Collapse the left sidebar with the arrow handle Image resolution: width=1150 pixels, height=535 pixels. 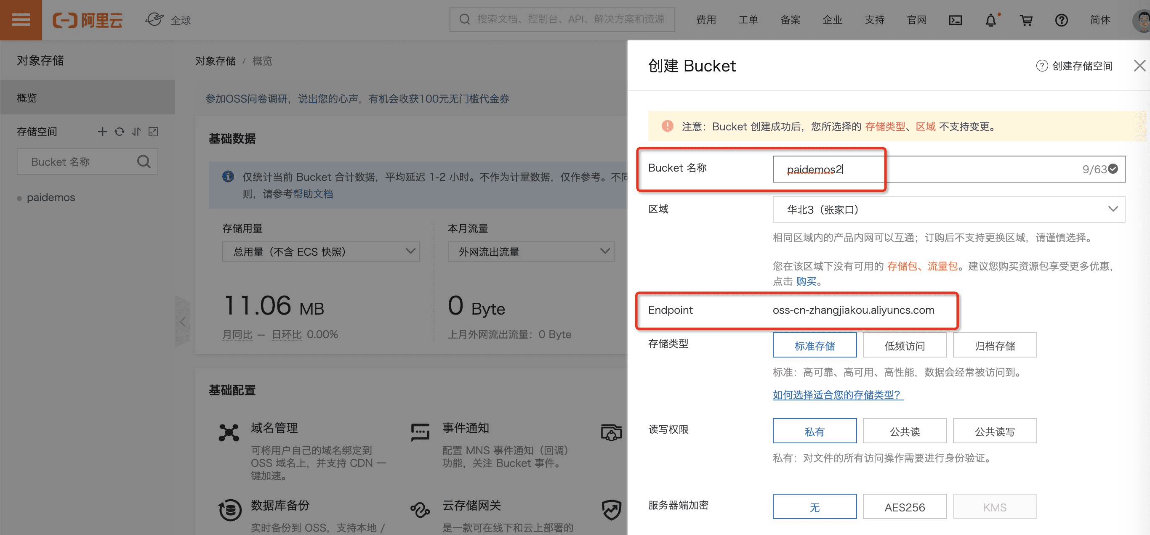point(183,321)
